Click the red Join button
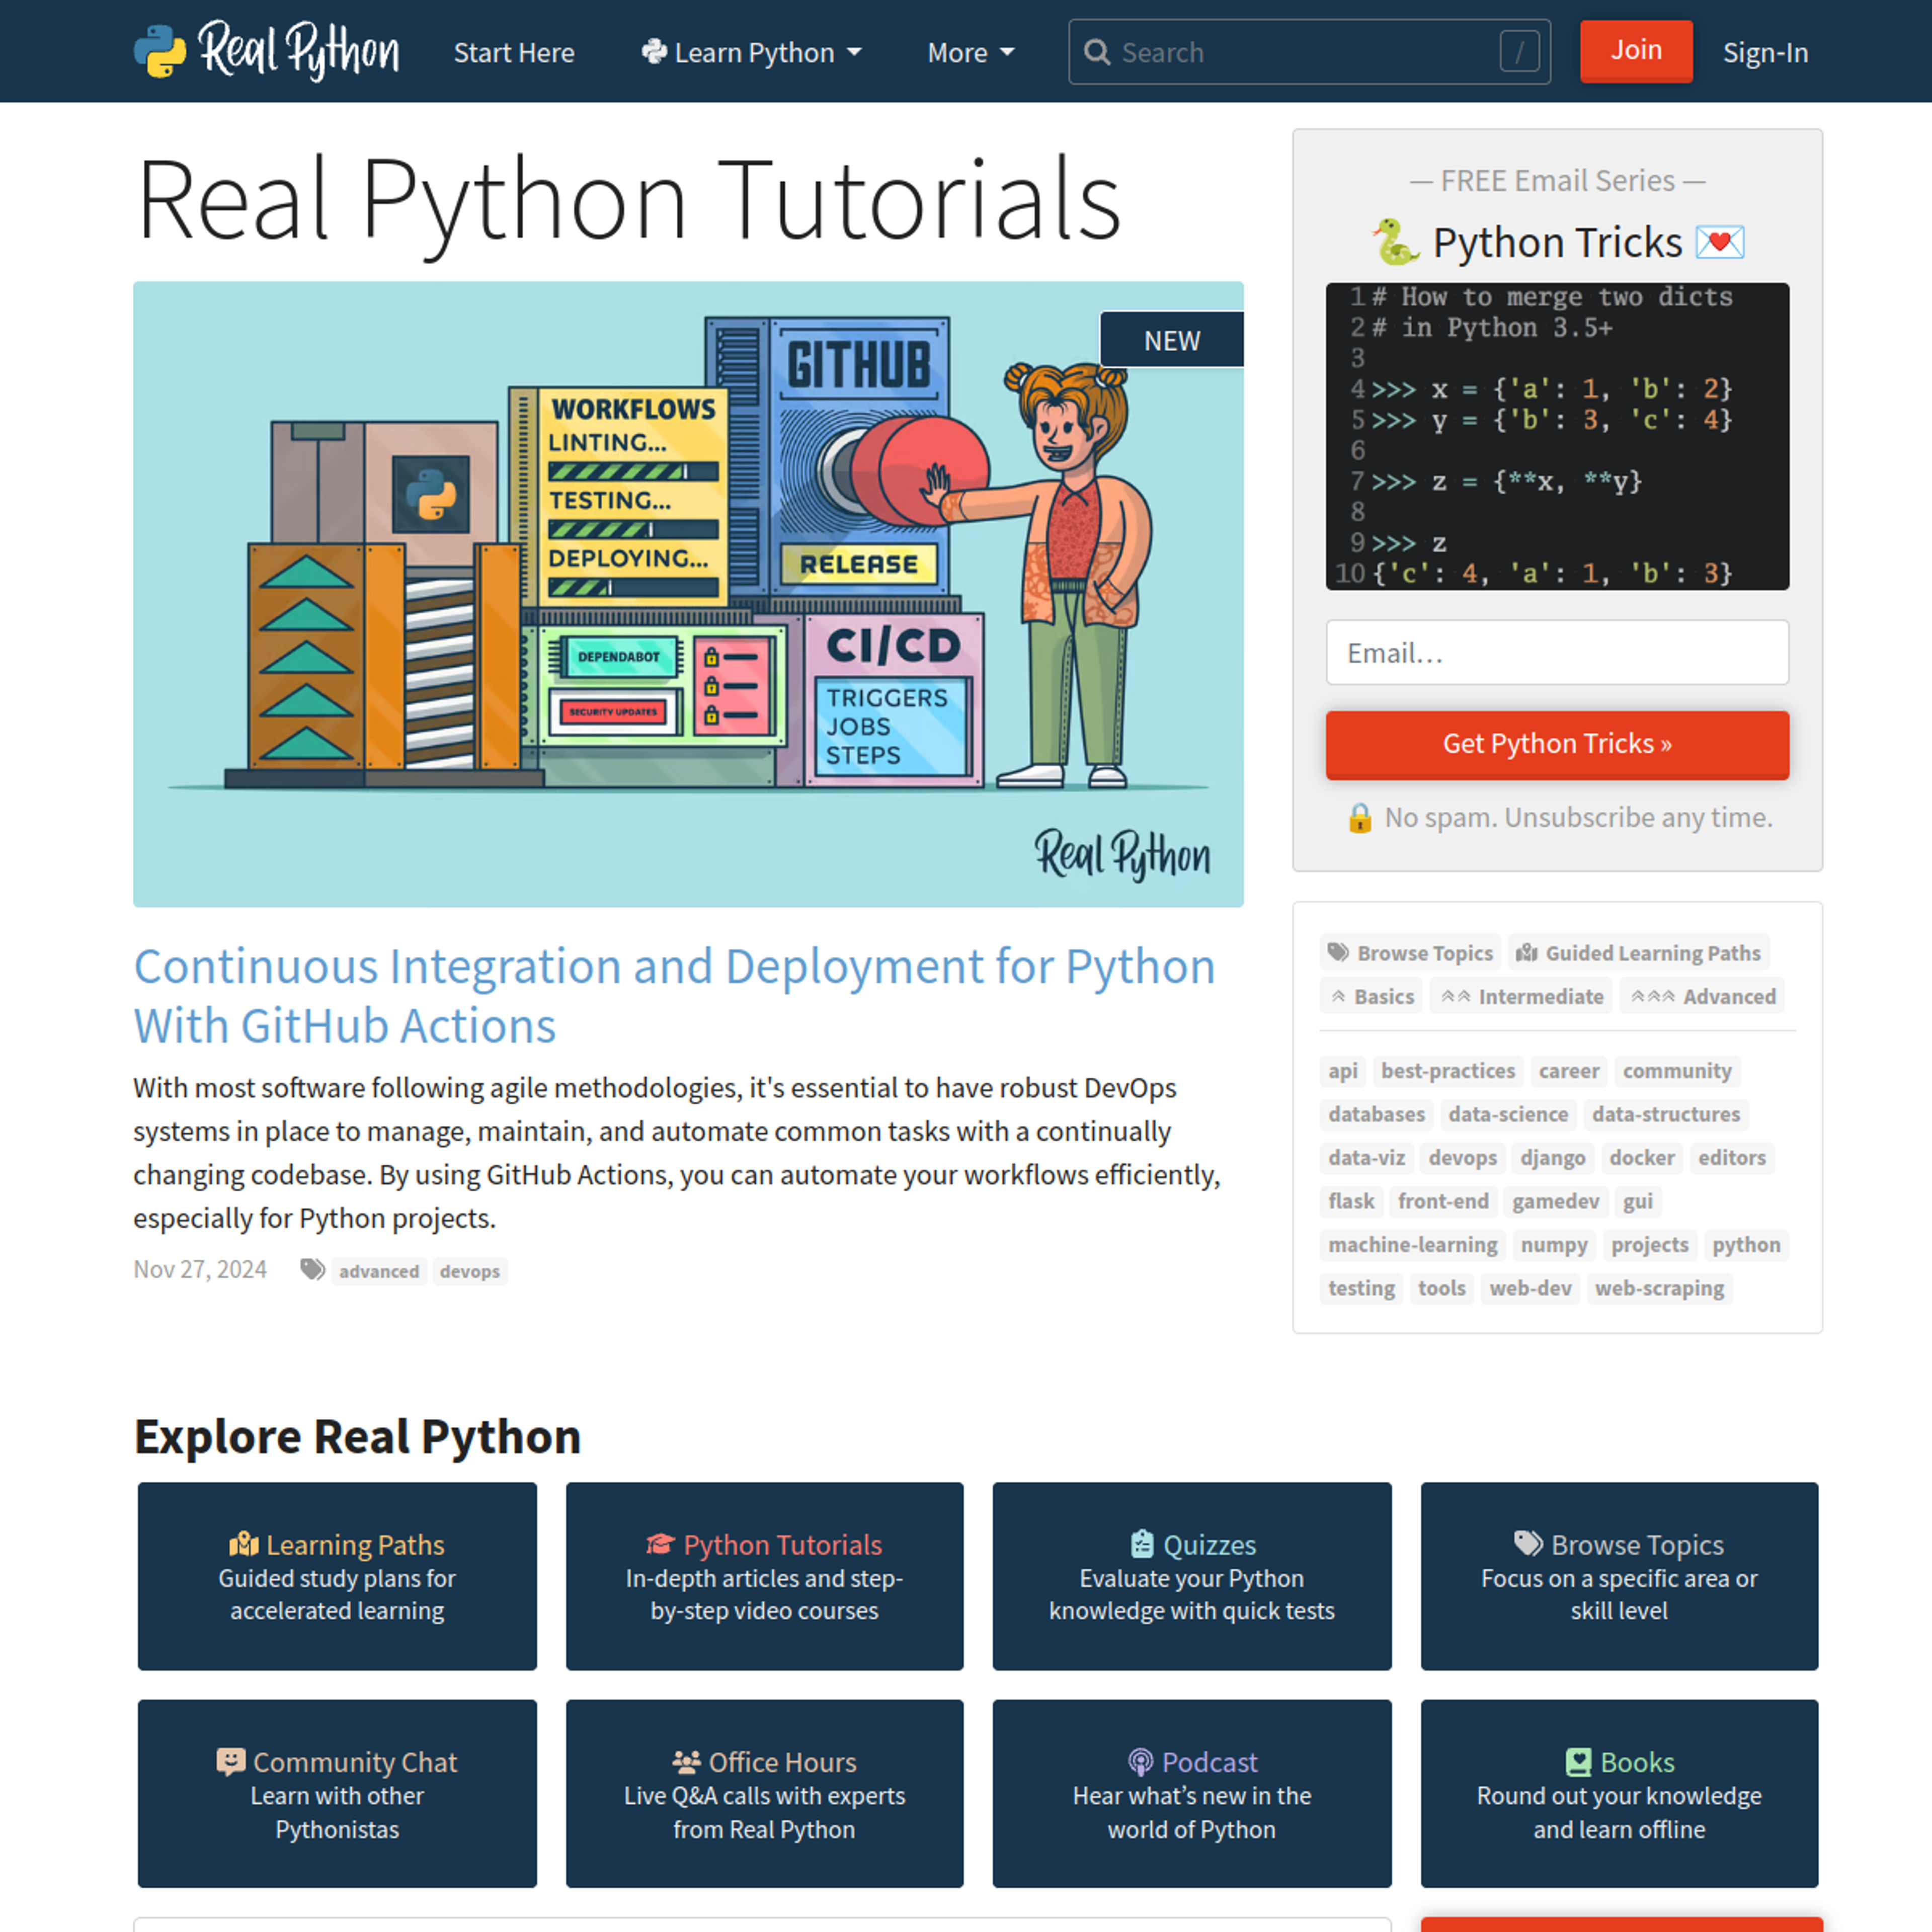The height and width of the screenshot is (1932, 1932). click(x=1636, y=50)
